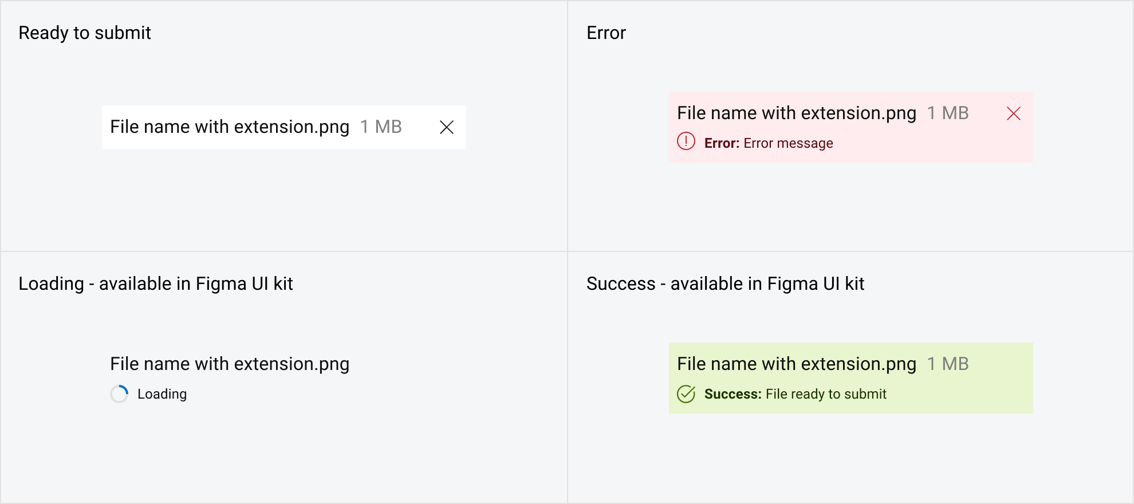Image resolution: width=1134 pixels, height=504 pixels.
Task: Click the green success checkmark icon
Action: 686,394
